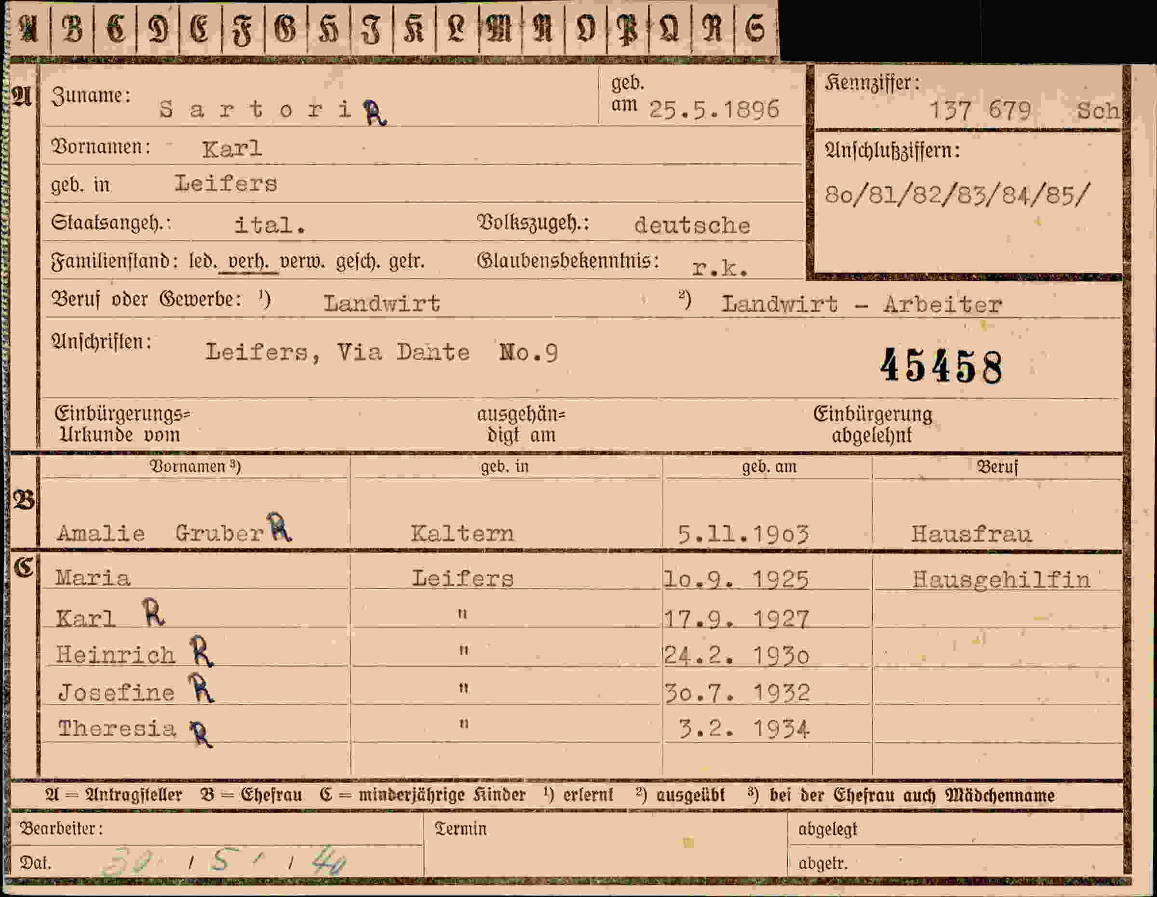Select the letter K alphabet index tab
Viewport: 1157px width, 897px height.
(414, 29)
